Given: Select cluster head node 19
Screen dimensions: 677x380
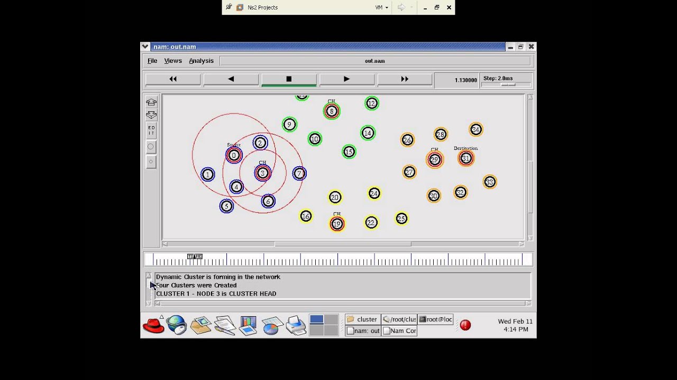Looking at the screenshot, I should (x=337, y=224).
